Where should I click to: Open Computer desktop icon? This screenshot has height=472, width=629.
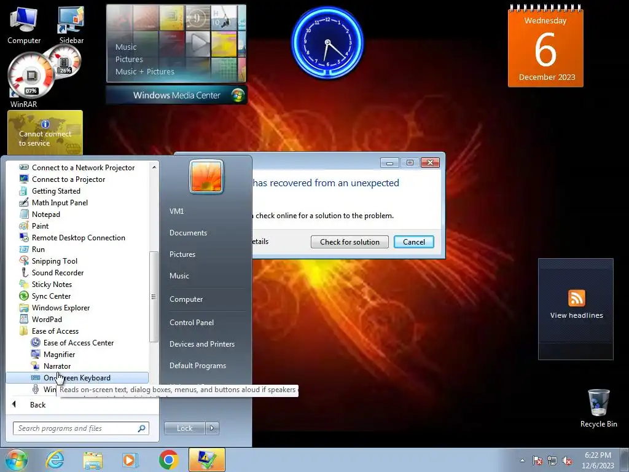(24, 26)
